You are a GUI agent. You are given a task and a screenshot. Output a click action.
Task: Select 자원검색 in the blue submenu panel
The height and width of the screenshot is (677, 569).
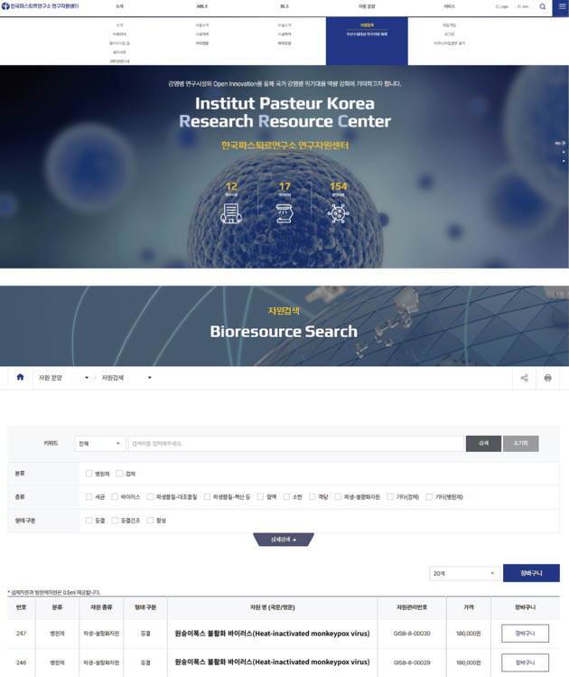pyautogui.click(x=367, y=25)
